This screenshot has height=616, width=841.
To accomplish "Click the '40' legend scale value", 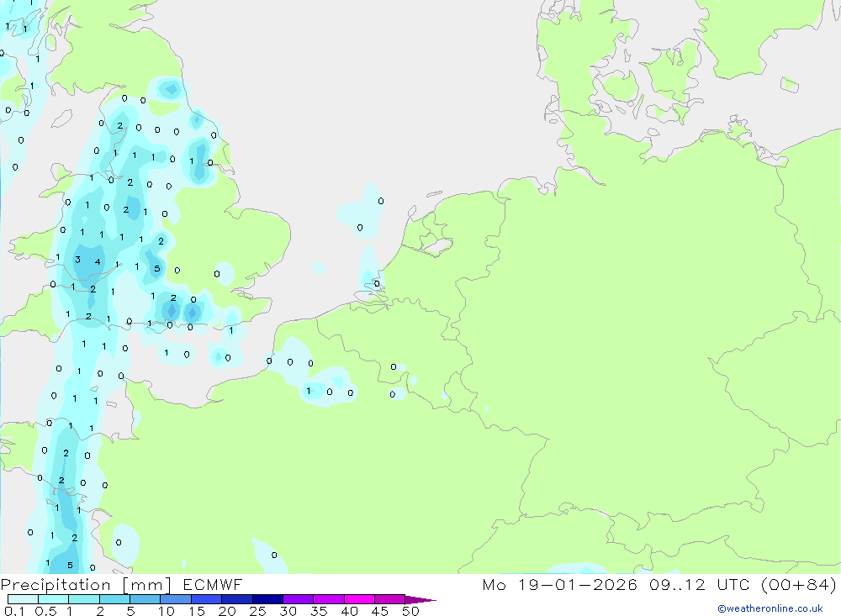I will 349,611.
